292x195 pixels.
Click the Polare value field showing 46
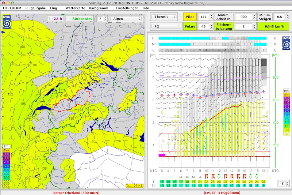[x=204, y=26]
